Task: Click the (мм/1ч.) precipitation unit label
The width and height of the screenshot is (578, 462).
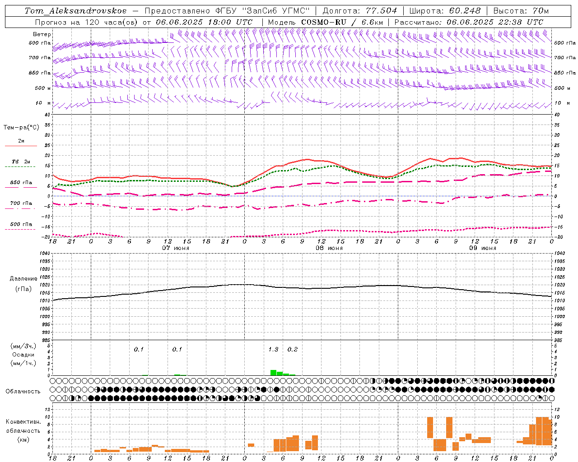Action: (23, 363)
